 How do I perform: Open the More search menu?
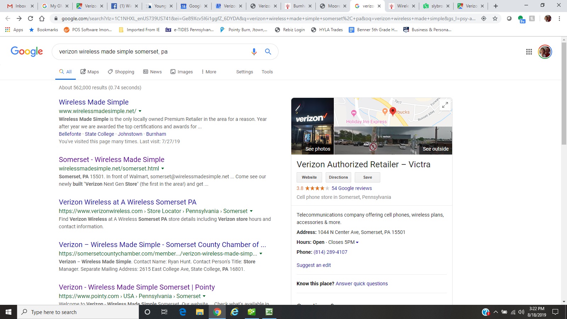pos(209,72)
